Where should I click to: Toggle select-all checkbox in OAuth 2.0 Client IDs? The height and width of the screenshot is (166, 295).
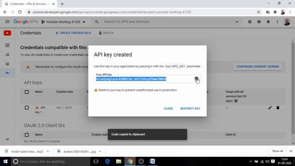pos(27,135)
